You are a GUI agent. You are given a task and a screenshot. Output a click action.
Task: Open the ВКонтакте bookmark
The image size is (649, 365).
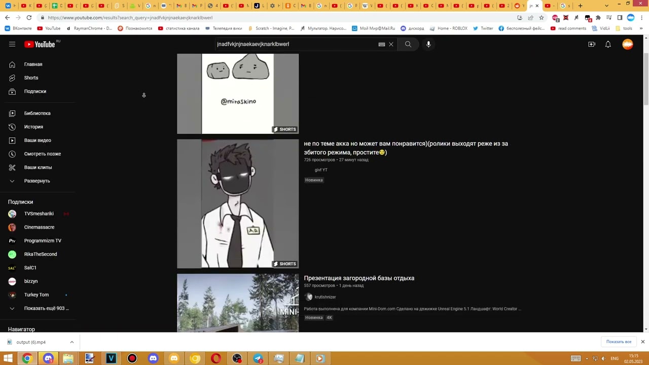[19, 28]
